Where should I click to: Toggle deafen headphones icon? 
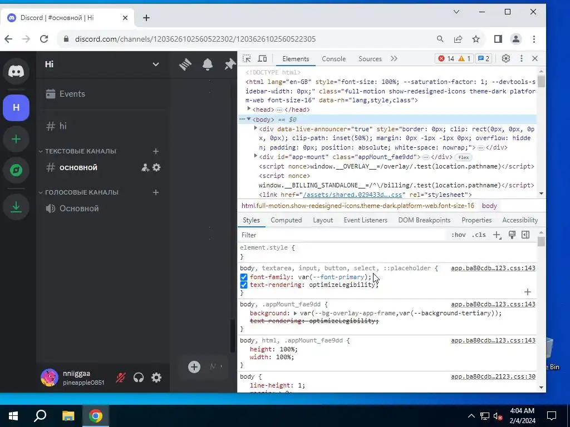139,378
